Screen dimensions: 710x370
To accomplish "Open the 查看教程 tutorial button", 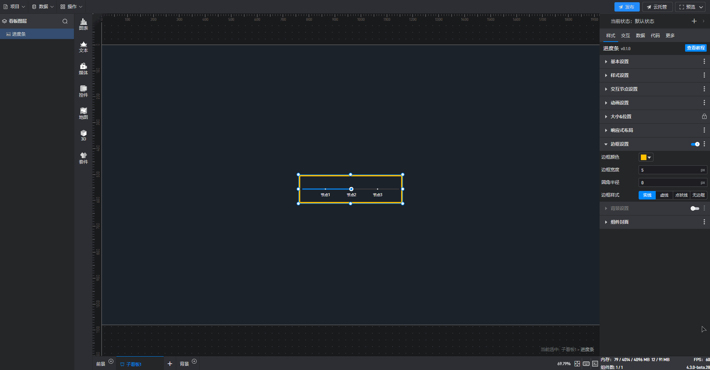I will (696, 48).
